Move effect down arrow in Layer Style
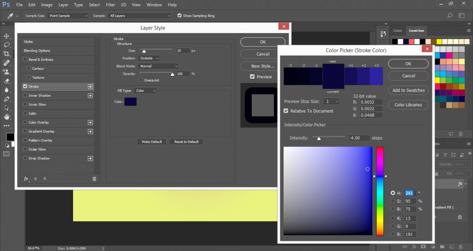The height and width of the screenshot is (251, 473). 45,179
